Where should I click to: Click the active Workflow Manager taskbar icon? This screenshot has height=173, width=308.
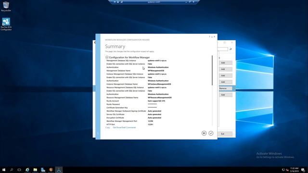[x=59, y=170]
